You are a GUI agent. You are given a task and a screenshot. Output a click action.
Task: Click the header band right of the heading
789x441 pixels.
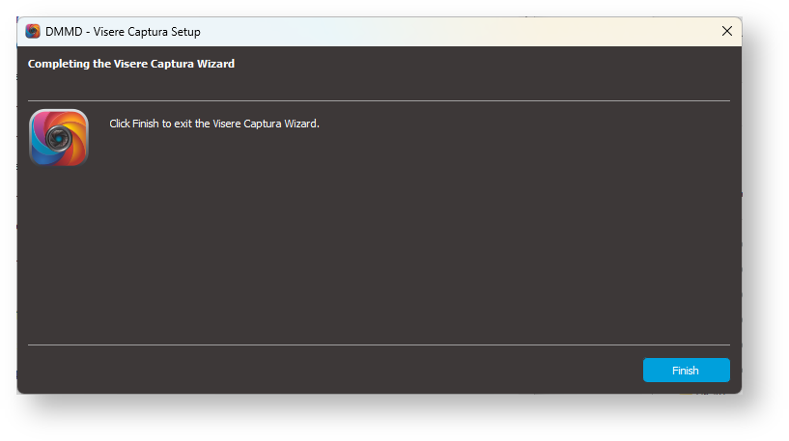pyautogui.click(x=483, y=64)
